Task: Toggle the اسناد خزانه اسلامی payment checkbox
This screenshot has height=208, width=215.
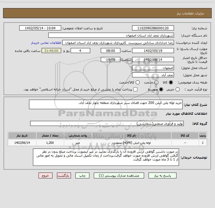Action: [x=135, y=89]
